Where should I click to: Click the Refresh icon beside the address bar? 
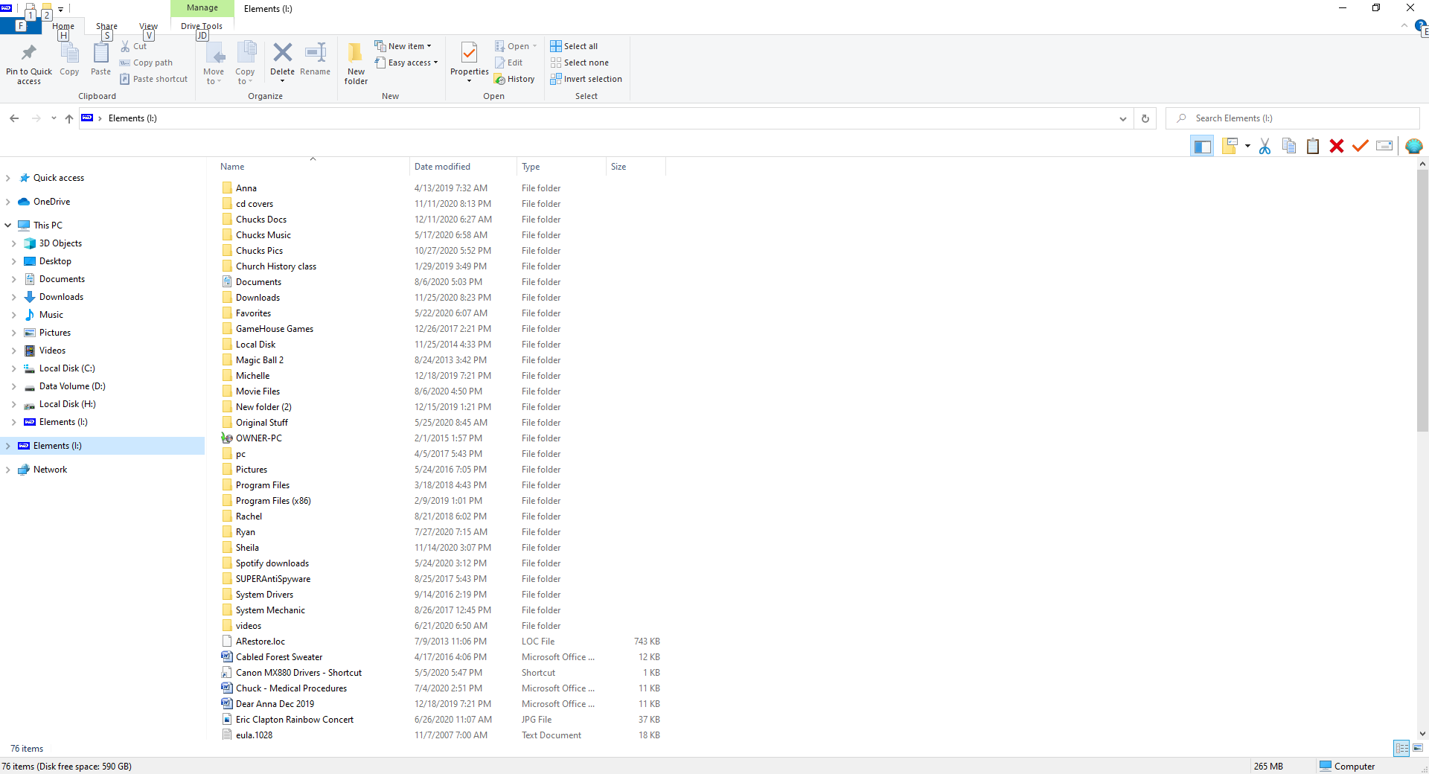[x=1144, y=118]
